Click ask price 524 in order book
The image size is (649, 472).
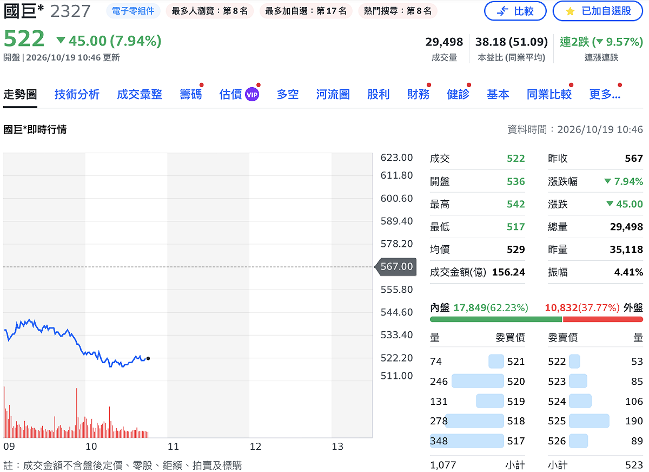tap(557, 401)
